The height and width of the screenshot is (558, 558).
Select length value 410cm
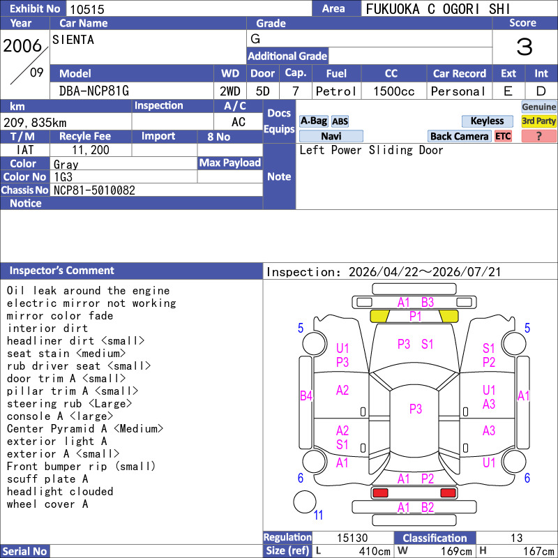click(x=375, y=551)
